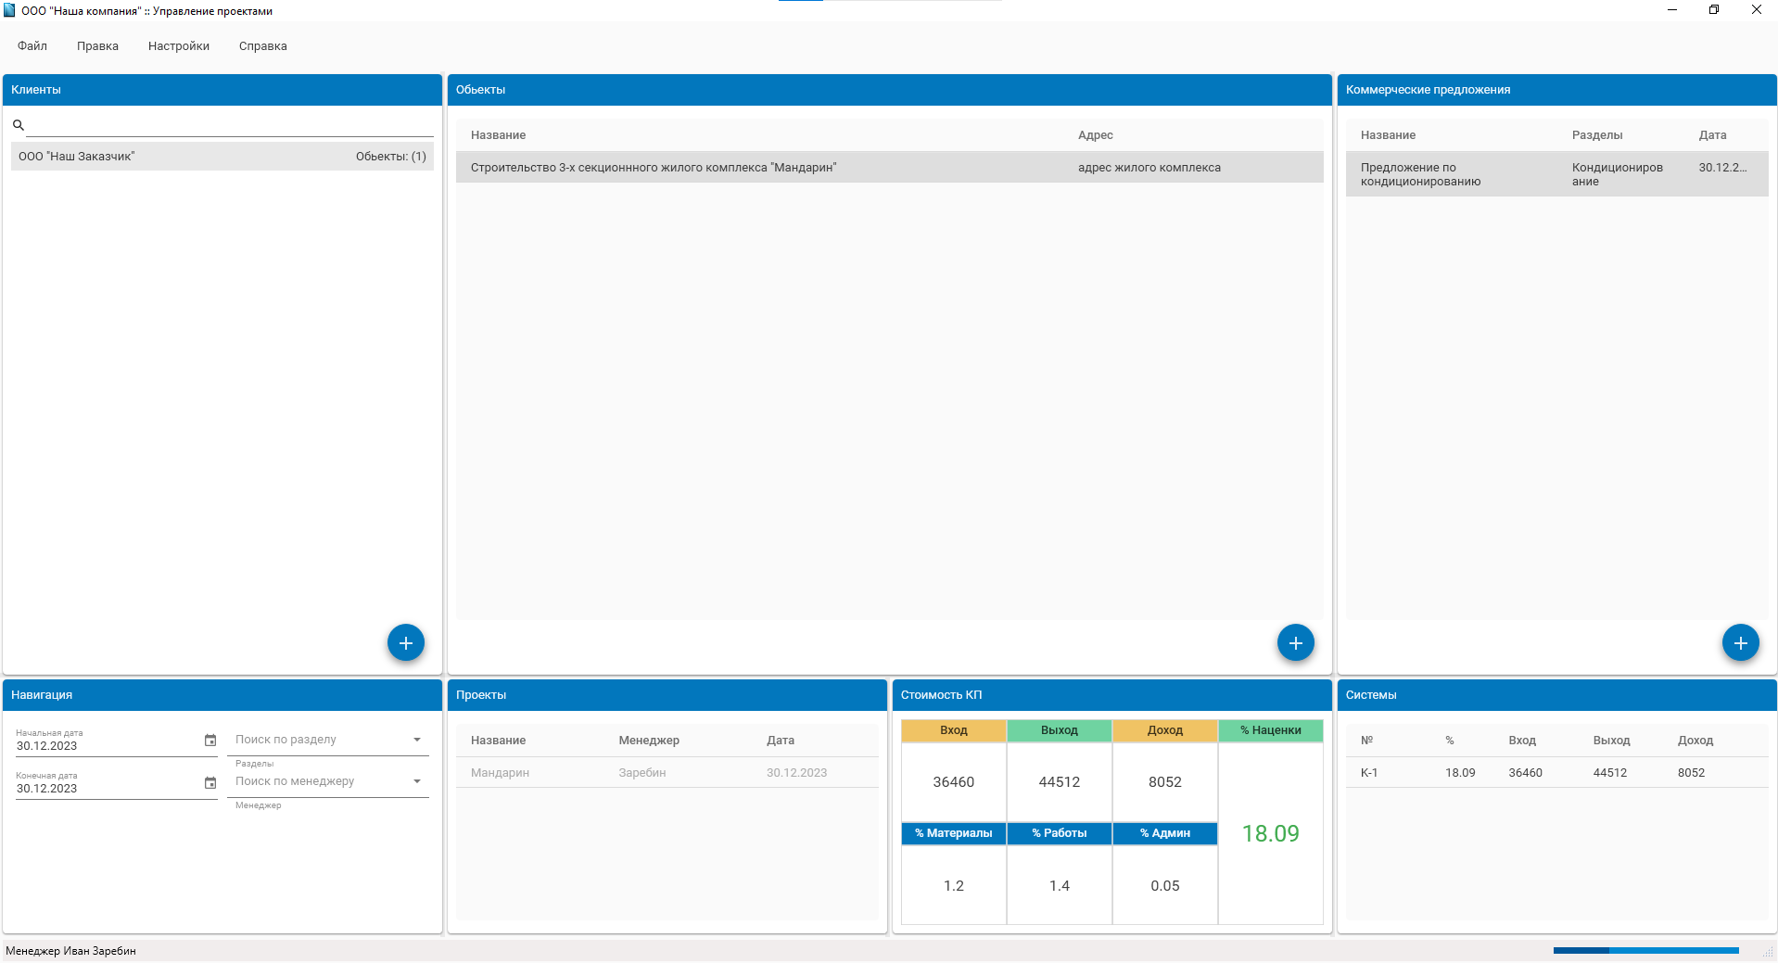This screenshot has height=963, width=1778.
Task: Click the Доход header in Стоимость КП
Action: coord(1165,730)
